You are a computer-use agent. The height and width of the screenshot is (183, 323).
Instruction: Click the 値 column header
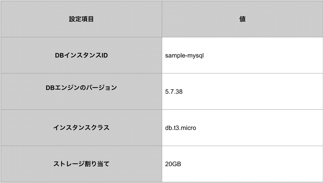pyautogui.click(x=242, y=19)
